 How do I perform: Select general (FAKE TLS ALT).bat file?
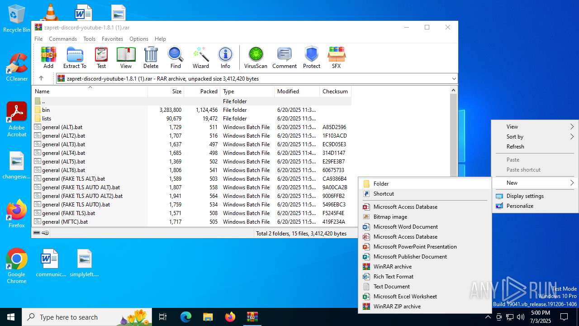[x=192, y=179]
